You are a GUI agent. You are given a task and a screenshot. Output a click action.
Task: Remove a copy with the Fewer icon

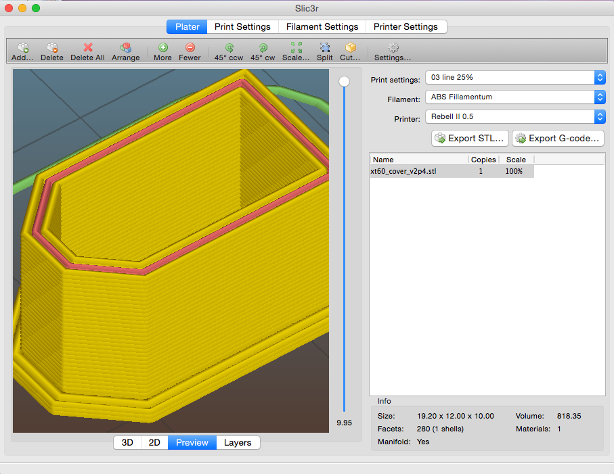tap(190, 48)
